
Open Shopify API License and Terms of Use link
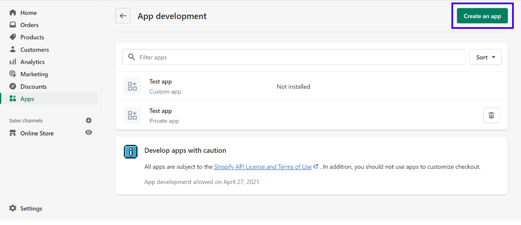click(x=263, y=167)
